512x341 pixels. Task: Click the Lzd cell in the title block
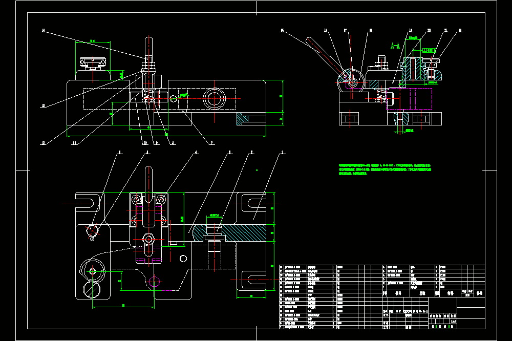click(453, 322)
